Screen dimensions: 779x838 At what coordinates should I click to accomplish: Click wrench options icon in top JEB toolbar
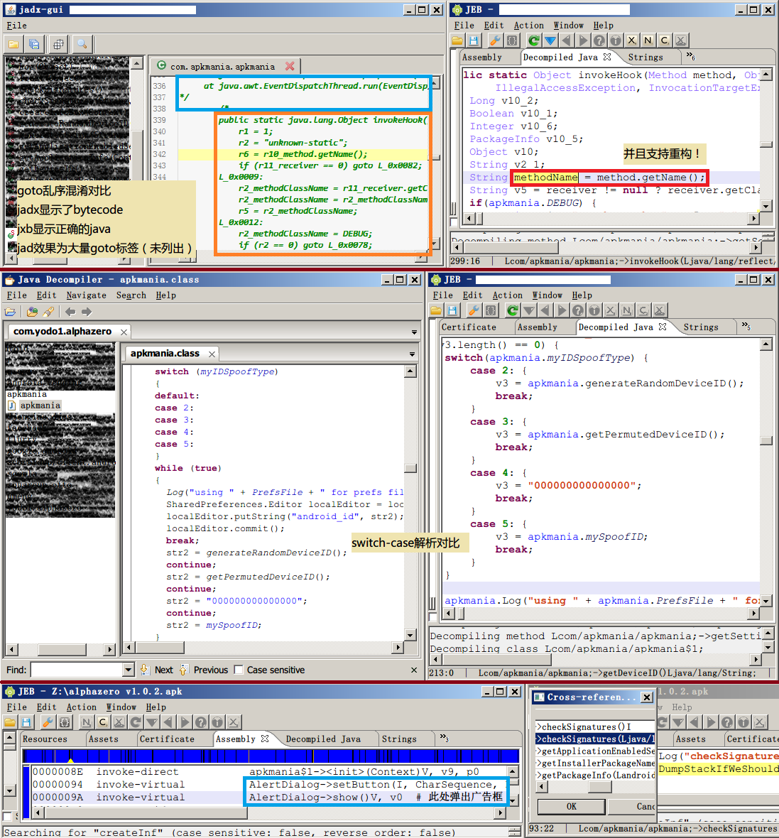pyautogui.click(x=495, y=40)
